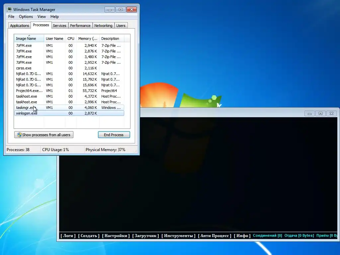Select 7zFM.exe process using 2,952 K

tap(69, 62)
